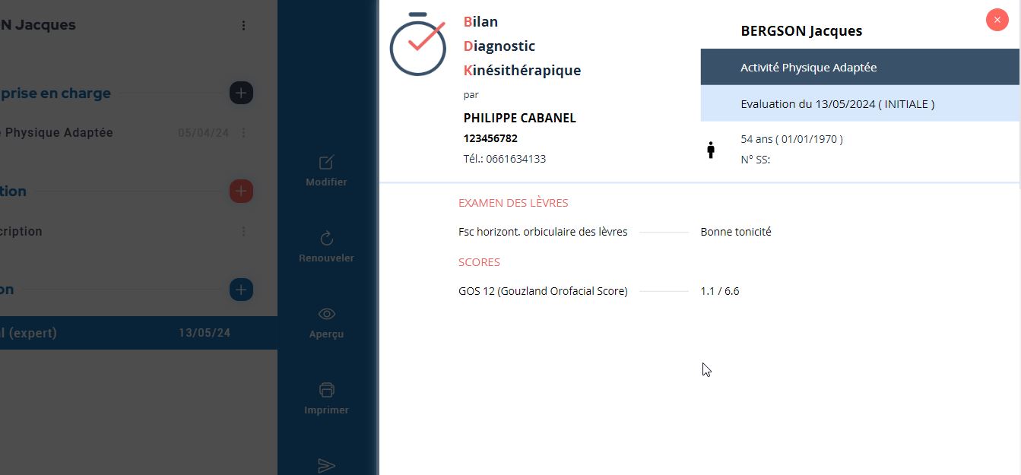Click the Modifier edit icon

[x=326, y=163]
